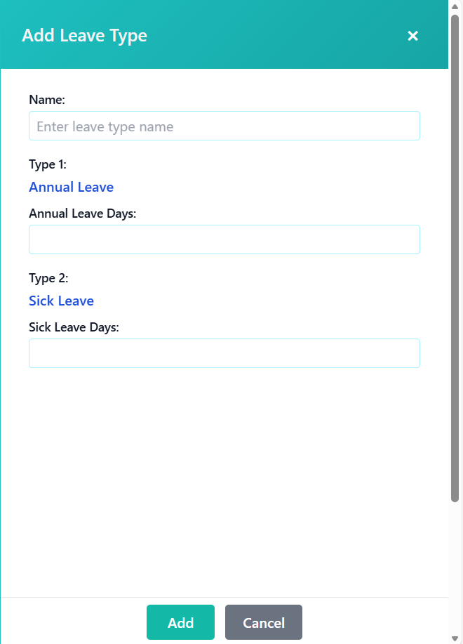Select the Sick Leave type option
The height and width of the screenshot is (644, 463).
(x=61, y=301)
